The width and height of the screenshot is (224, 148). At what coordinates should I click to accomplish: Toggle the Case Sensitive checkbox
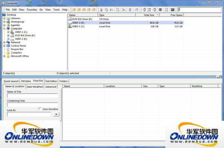40,109
